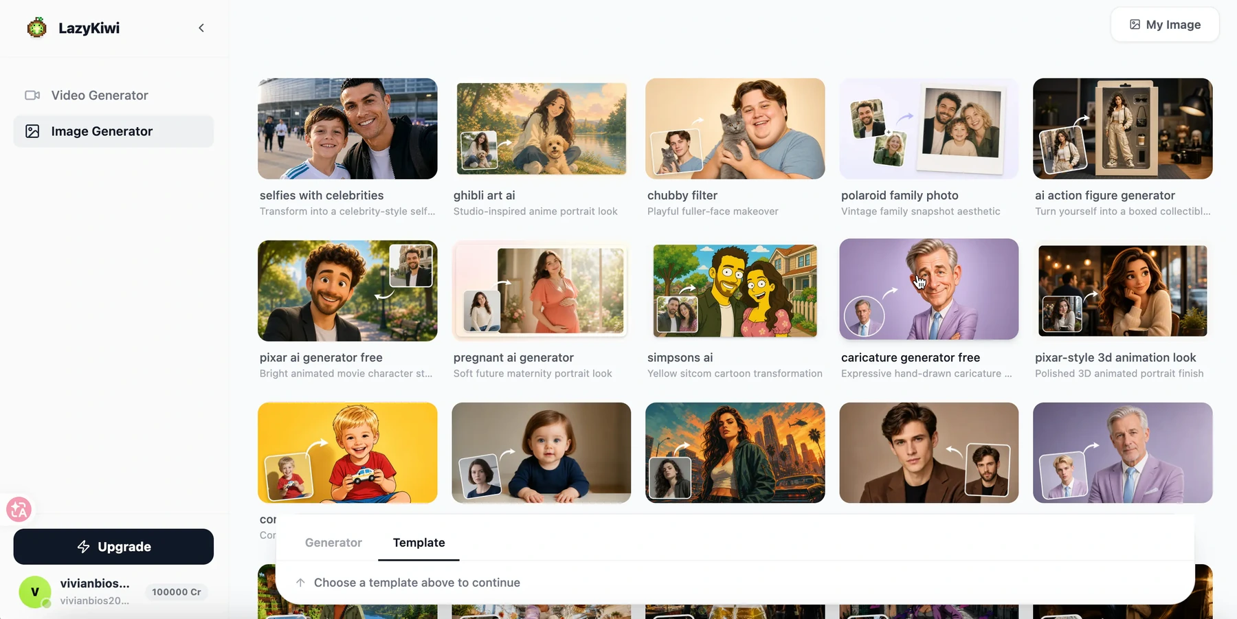Click the translate icon above Upgrade
Image resolution: width=1237 pixels, height=619 pixels.
(x=19, y=509)
